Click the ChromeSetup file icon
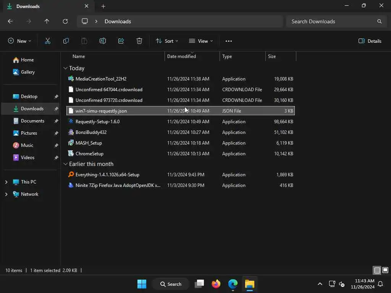The width and height of the screenshot is (391, 293). 71,153
